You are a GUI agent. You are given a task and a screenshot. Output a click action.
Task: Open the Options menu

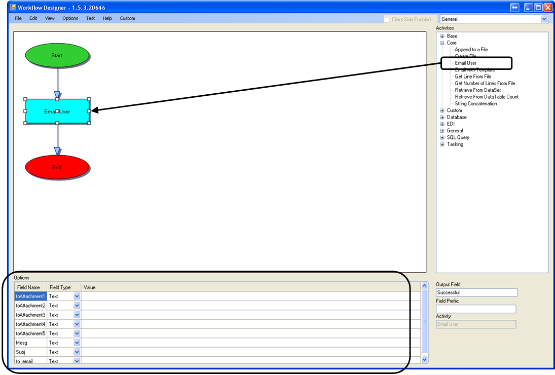pyautogui.click(x=70, y=18)
